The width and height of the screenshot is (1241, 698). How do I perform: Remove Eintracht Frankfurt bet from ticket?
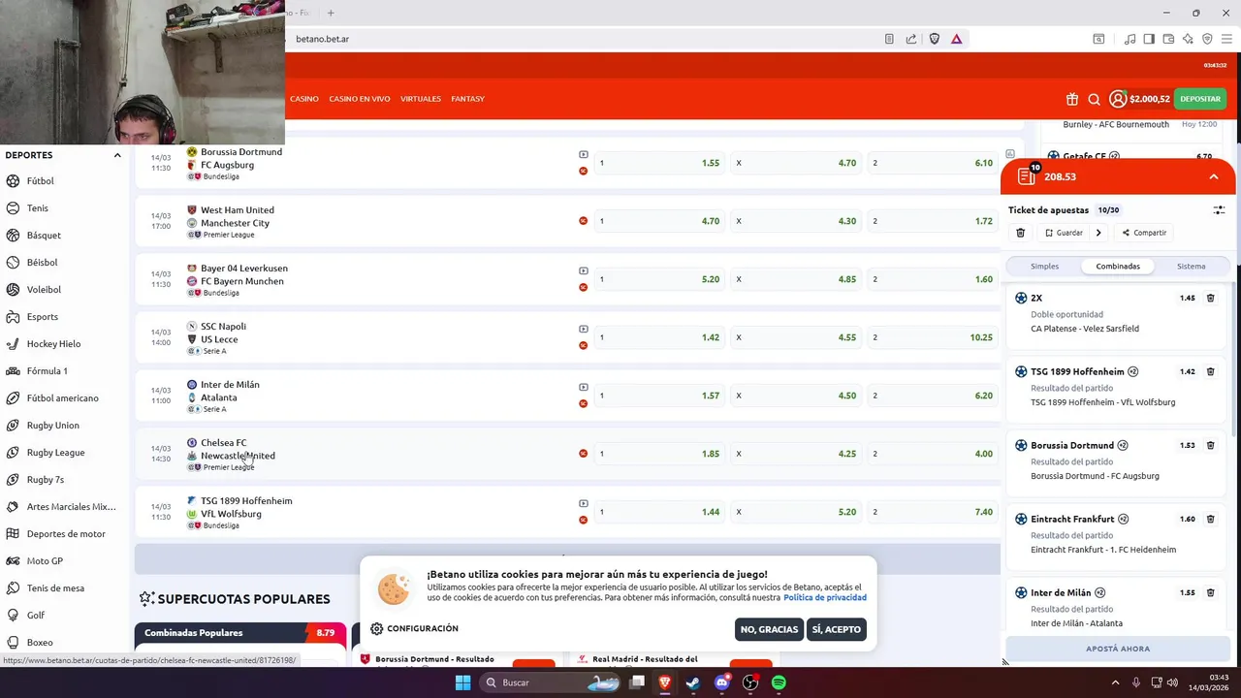tap(1210, 520)
